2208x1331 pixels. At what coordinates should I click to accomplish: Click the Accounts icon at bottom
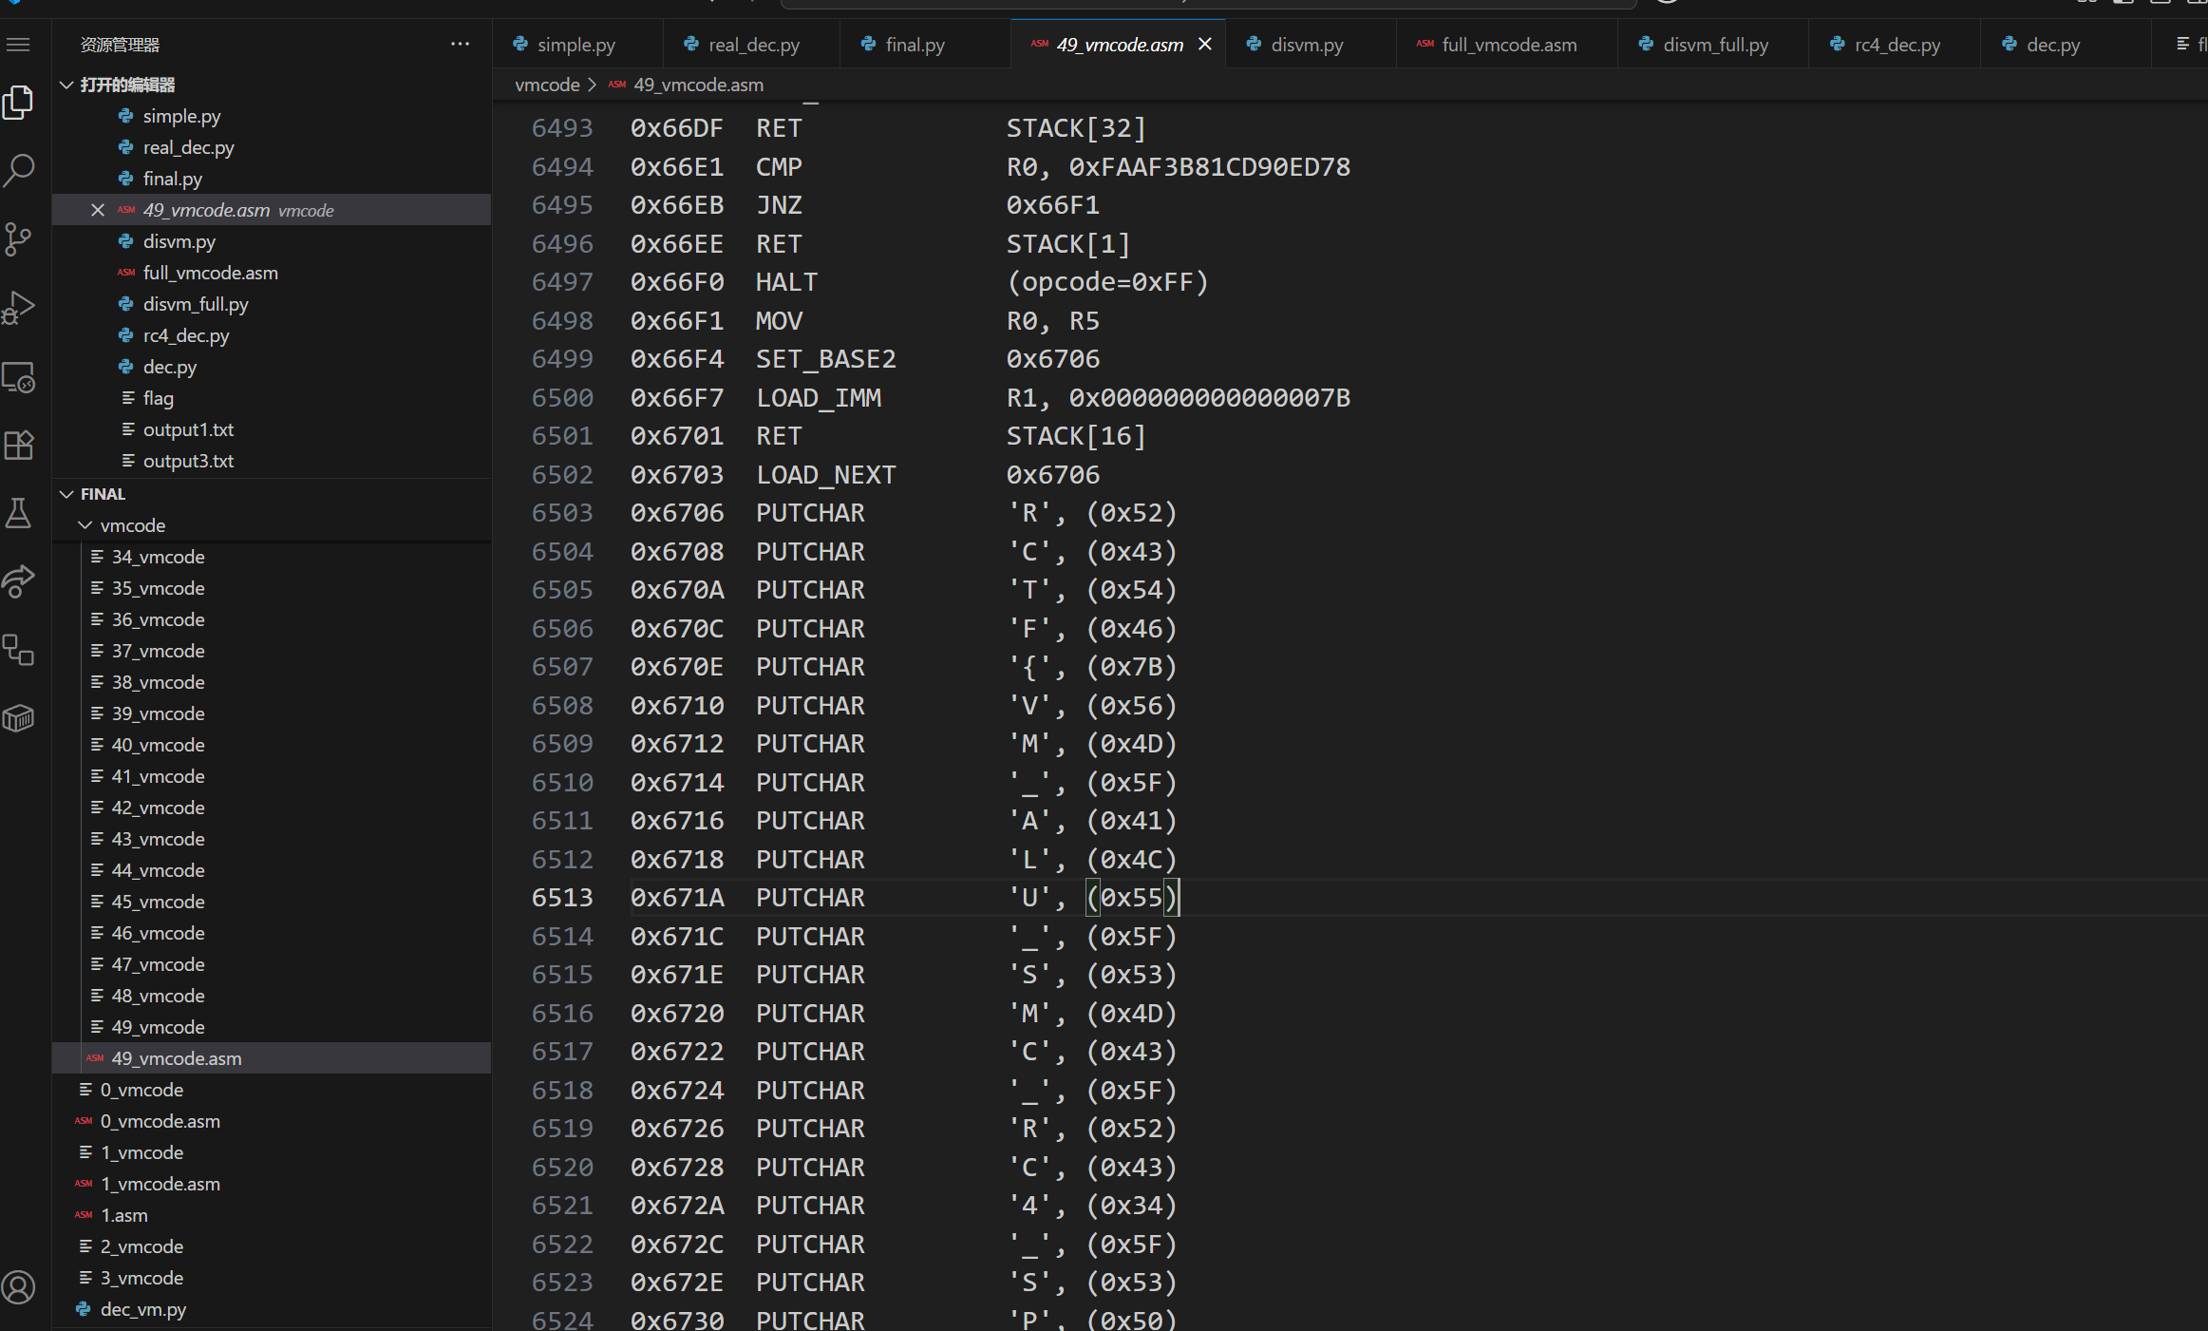(x=19, y=1287)
